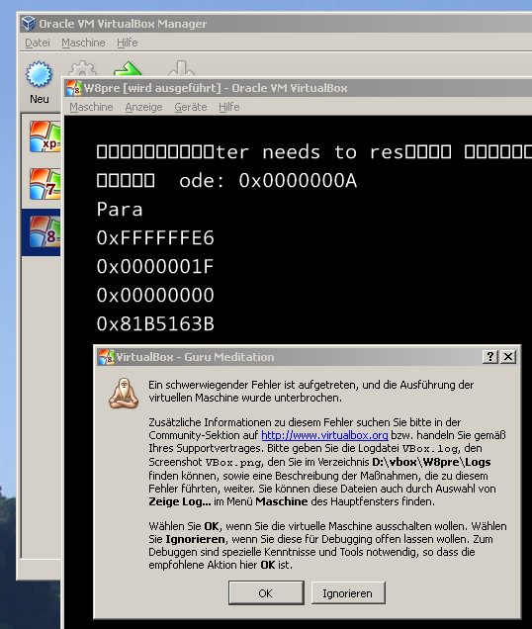
Task: Click the VirtualBox cube icon in Manager title bar
Action: click(28, 24)
